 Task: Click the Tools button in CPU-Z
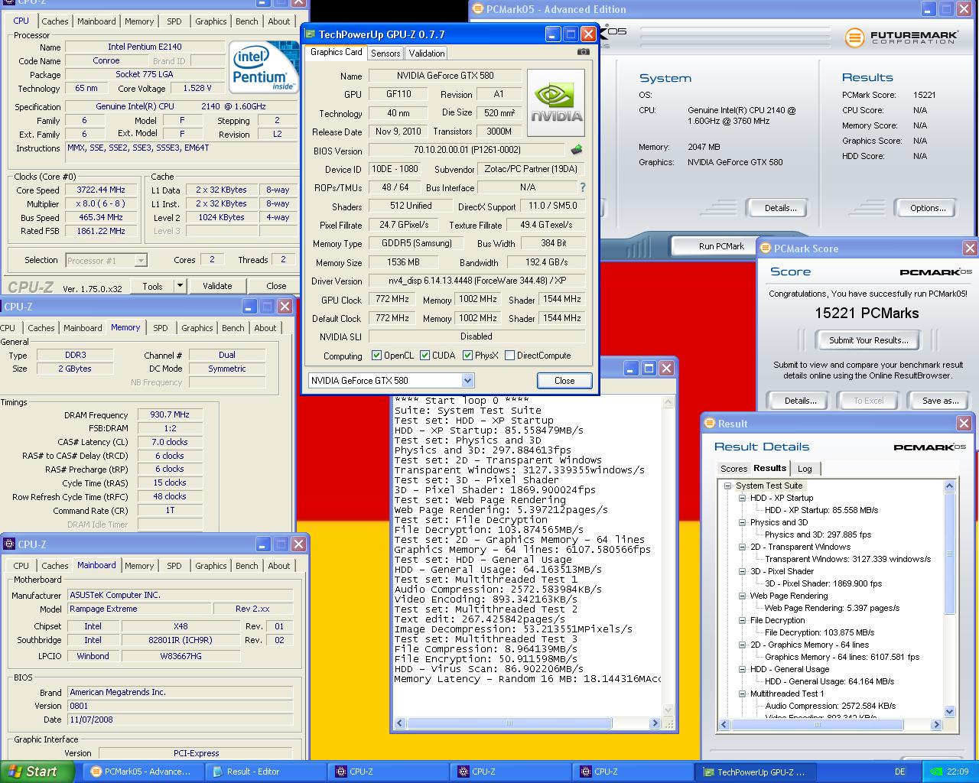click(x=152, y=286)
